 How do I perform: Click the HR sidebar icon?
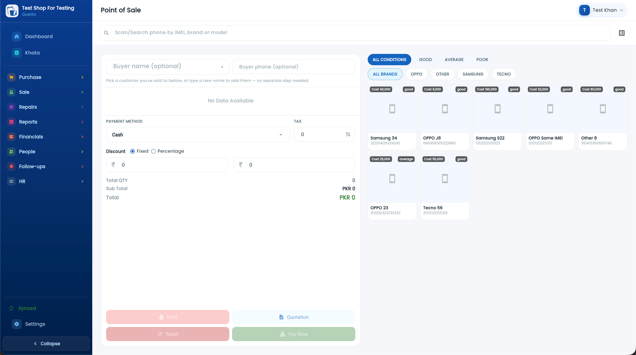tap(11, 181)
